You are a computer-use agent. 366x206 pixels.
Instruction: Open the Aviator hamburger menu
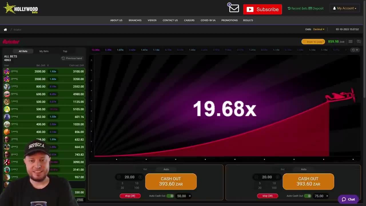[350, 41]
